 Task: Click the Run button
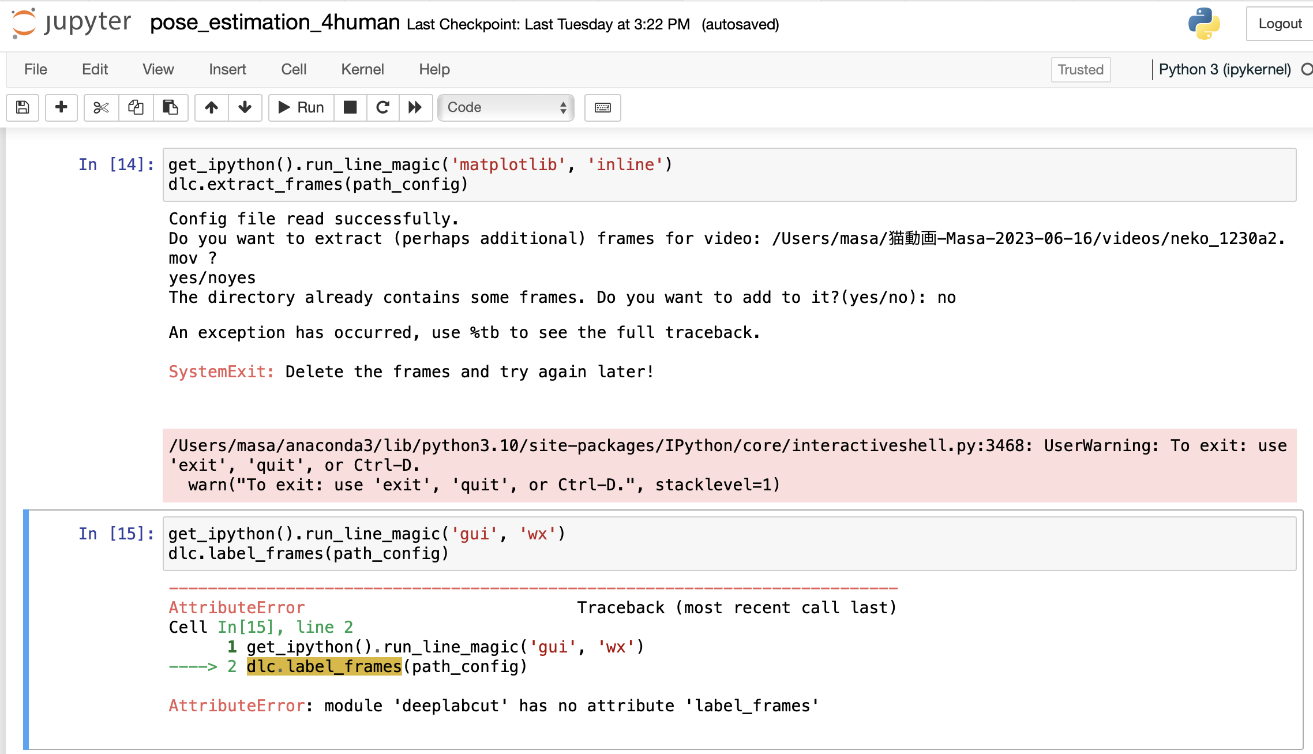301,107
